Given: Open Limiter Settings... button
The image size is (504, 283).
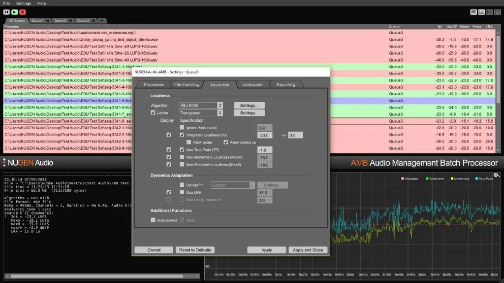Looking at the screenshot, I should coord(249,113).
